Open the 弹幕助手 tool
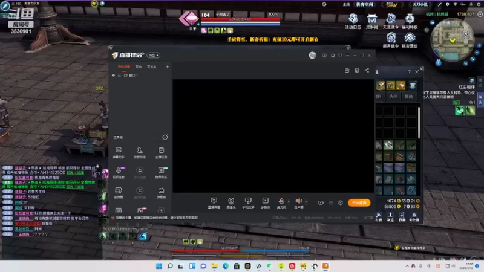 click(x=118, y=153)
